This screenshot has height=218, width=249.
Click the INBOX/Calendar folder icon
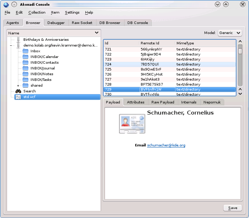point(25,57)
